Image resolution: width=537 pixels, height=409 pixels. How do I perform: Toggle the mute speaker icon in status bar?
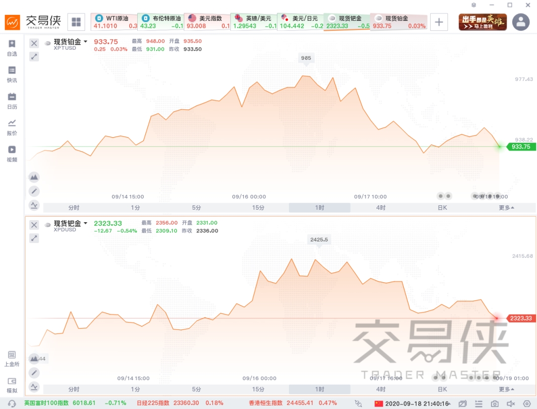click(x=511, y=404)
